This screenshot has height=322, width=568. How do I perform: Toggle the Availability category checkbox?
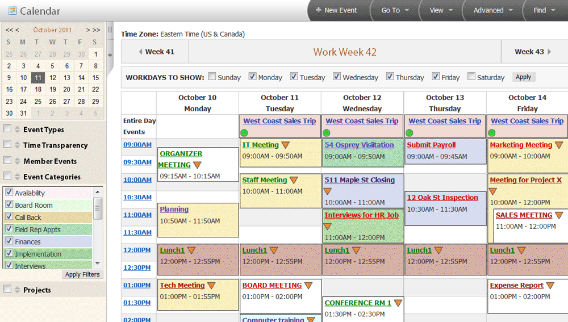(x=10, y=192)
